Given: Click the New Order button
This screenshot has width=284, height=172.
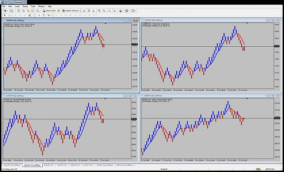Looking at the screenshot, I should tap(49, 11).
